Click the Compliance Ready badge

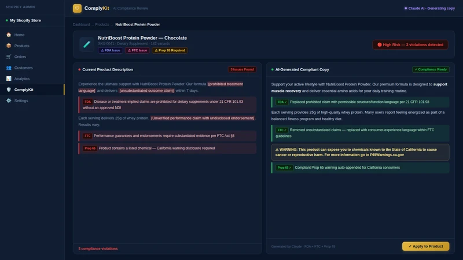coord(431,69)
